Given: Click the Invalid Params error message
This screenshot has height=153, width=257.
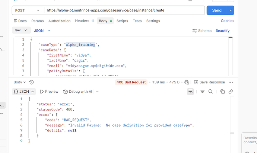Looking at the screenshot, I should [x=130, y=125].
